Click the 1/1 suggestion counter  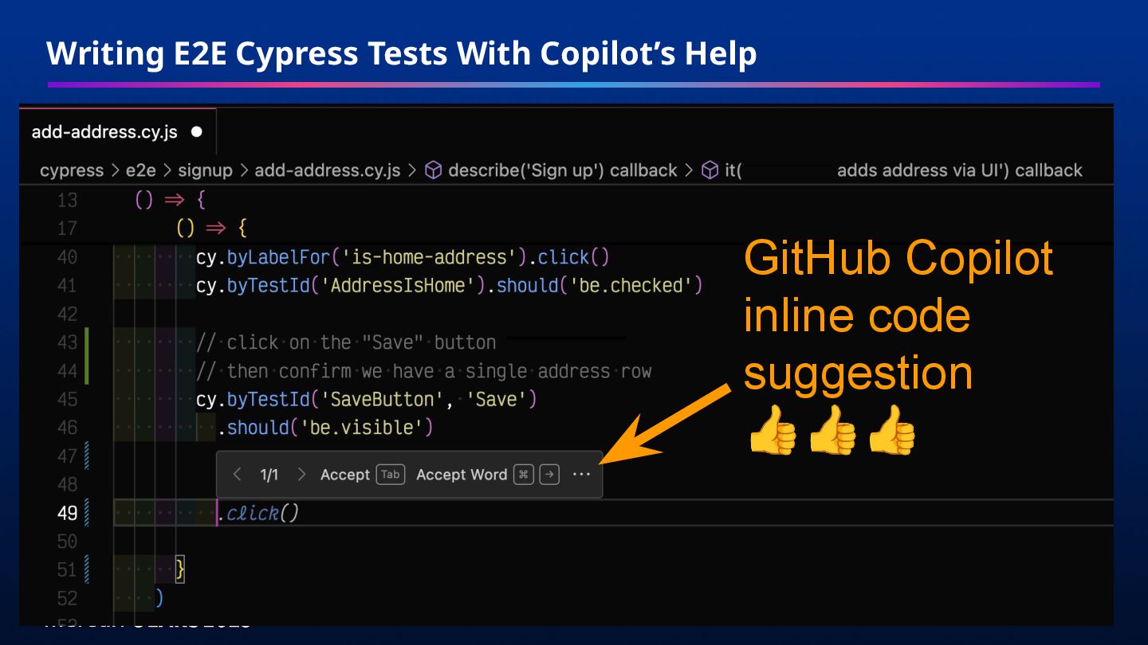(269, 475)
